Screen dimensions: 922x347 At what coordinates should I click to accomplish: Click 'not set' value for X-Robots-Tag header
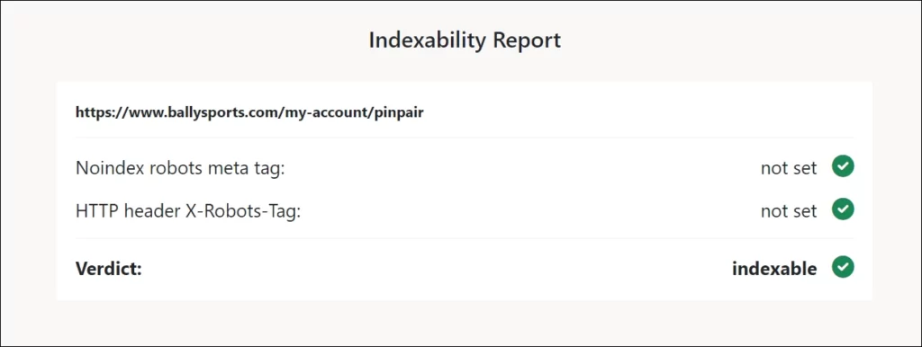tap(789, 210)
